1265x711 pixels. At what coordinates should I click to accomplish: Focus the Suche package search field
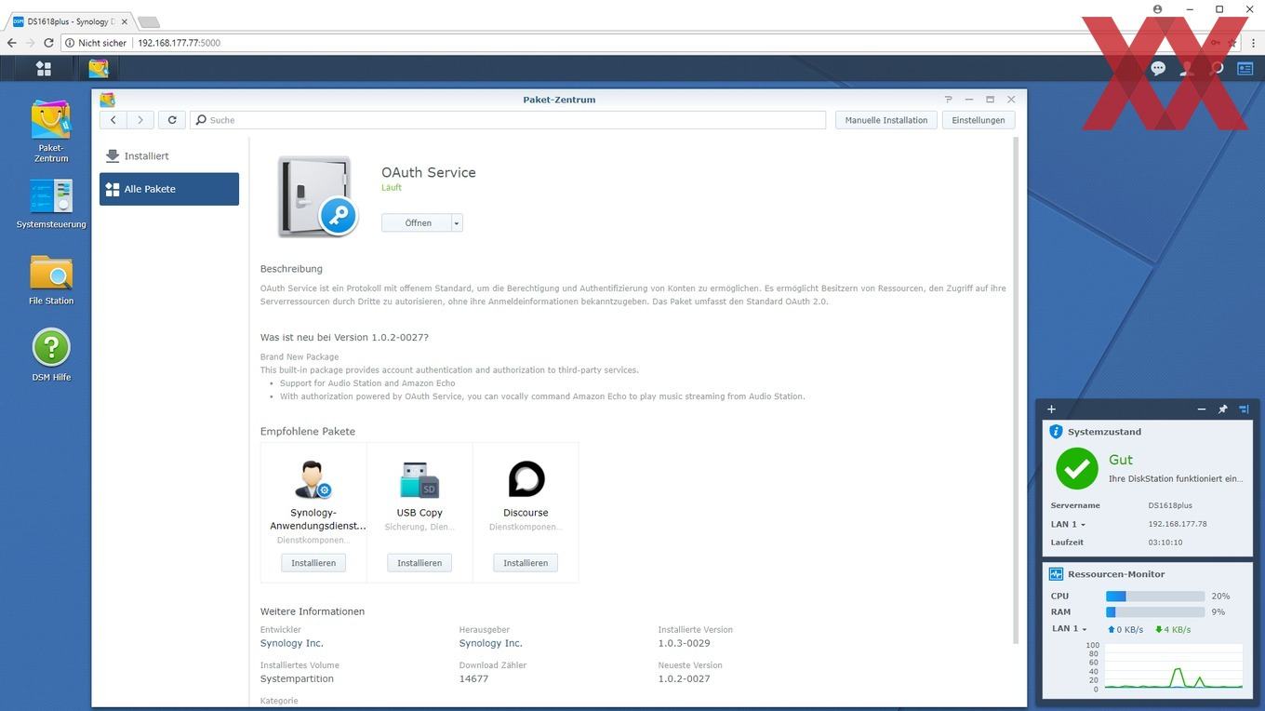509,120
